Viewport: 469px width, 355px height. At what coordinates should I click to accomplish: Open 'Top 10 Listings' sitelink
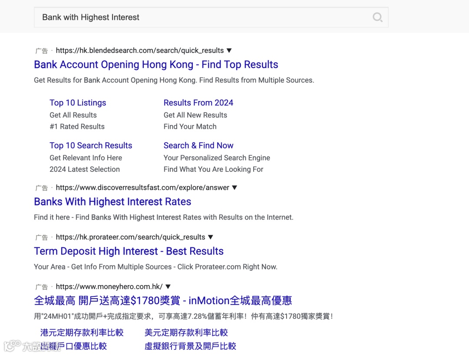click(x=78, y=103)
